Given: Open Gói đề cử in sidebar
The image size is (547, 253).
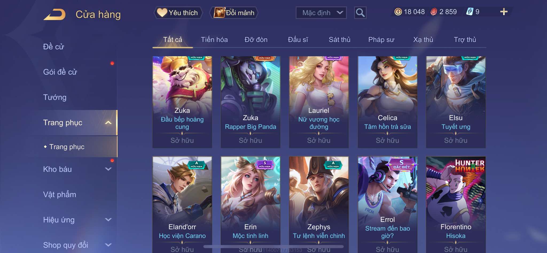Looking at the screenshot, I should point(60,72).
